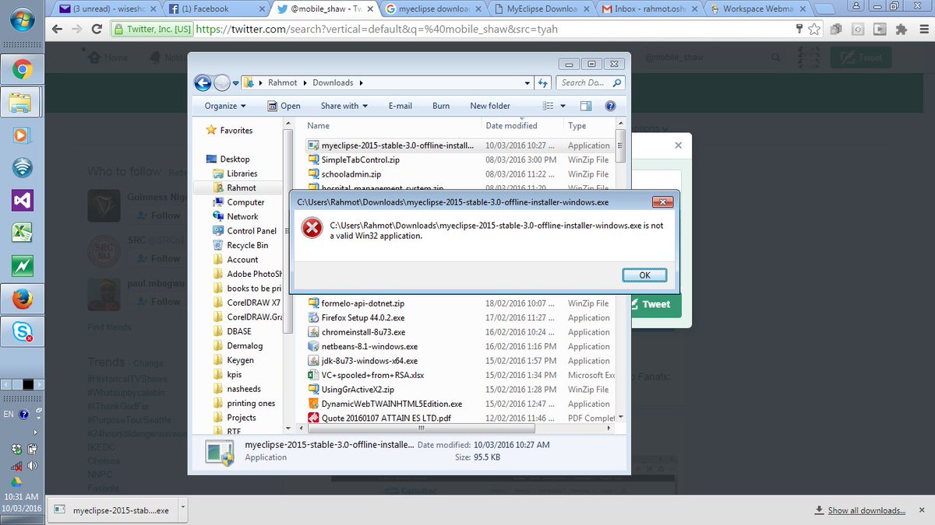This screenshot has height=525, width=935.
Task: Open the Organize dropdown menu
Action: tap(225, 106)
